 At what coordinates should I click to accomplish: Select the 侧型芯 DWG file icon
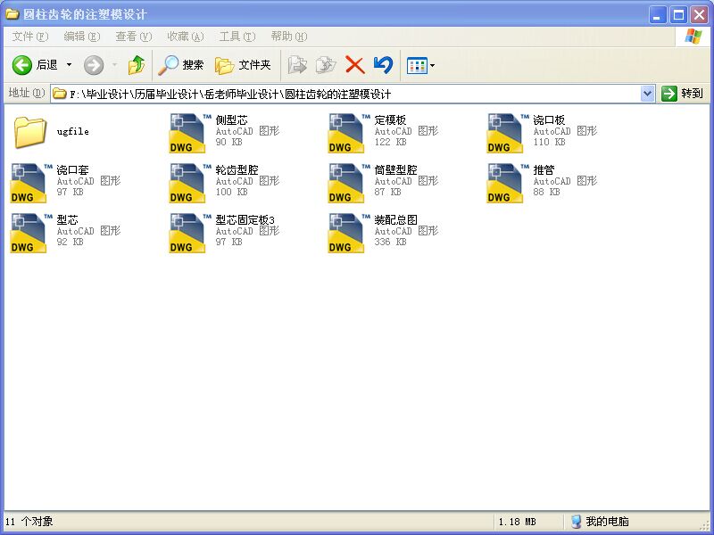coord(187,133)
